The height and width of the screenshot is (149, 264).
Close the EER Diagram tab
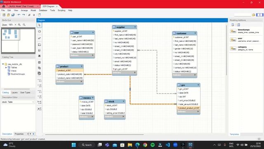pyautogui.click(x=57, y=7)
